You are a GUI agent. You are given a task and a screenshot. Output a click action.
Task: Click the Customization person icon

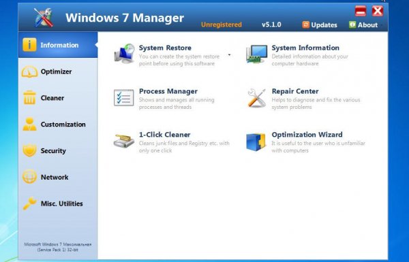click(x=29, y=125)
